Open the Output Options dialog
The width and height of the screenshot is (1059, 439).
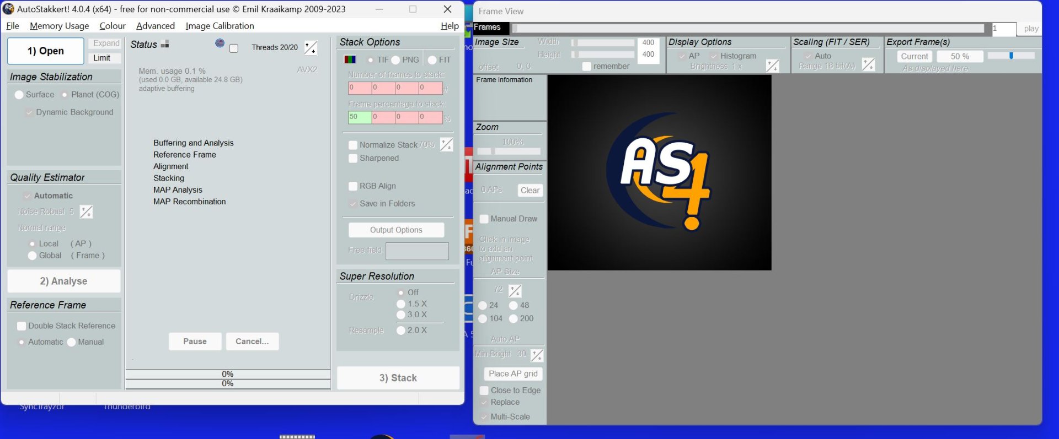point(397,230)
